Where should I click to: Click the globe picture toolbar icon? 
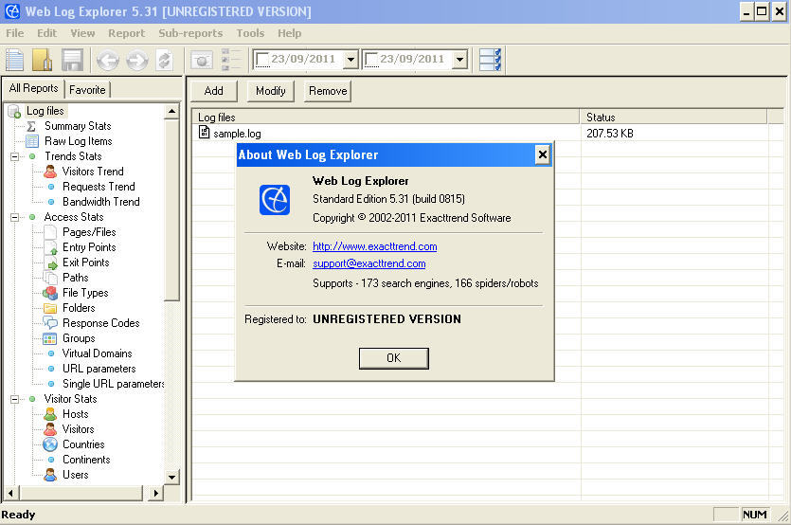pyautogui.click(x=202, y=61)
